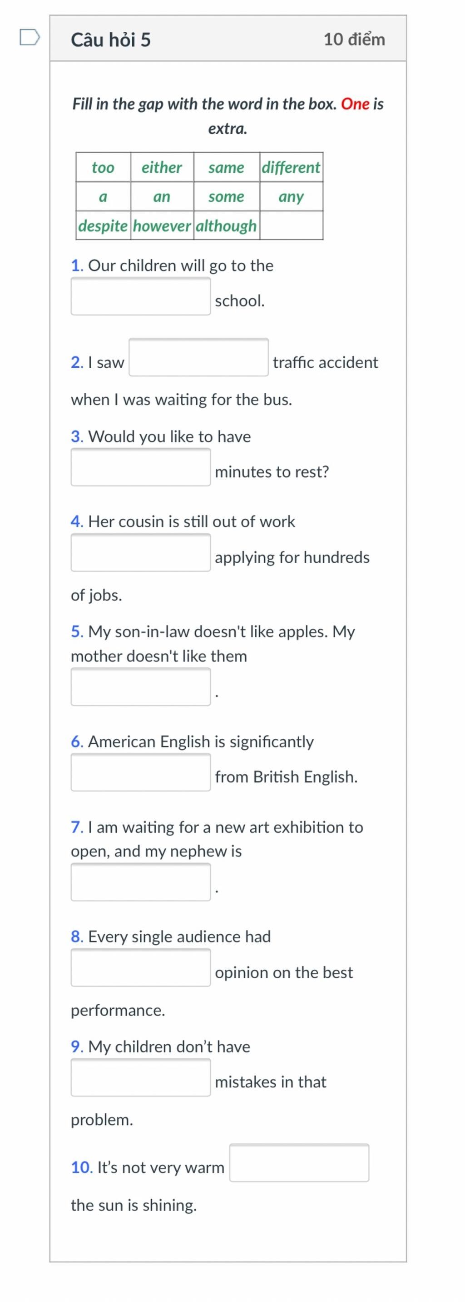This screenshot has height=1302, width=465.
Task: Click the blank after 'It's not very warm'
Action: (x=299, y=1163)
